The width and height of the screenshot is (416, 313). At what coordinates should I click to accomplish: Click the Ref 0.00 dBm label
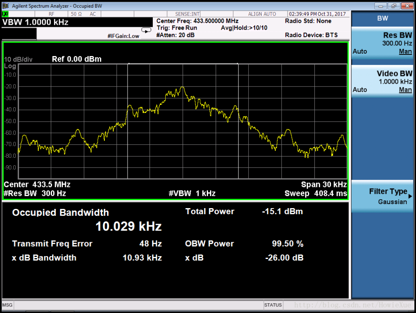77,59
